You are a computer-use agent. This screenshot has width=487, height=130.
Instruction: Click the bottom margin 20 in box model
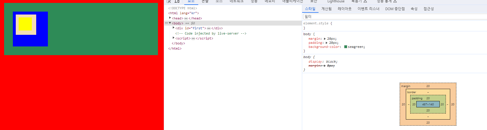pyautogui.click(x=428, y=122)
